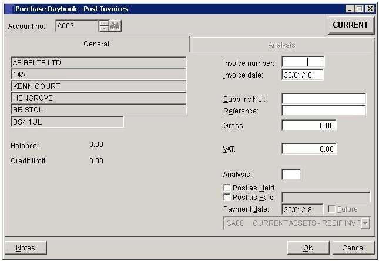Step account number up with spinner arrow
This screenshot has width=379, height=261.
(104, 24)
